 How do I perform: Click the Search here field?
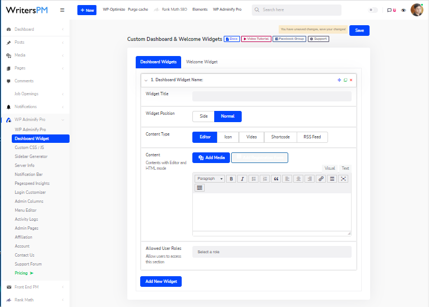point(297,10)
